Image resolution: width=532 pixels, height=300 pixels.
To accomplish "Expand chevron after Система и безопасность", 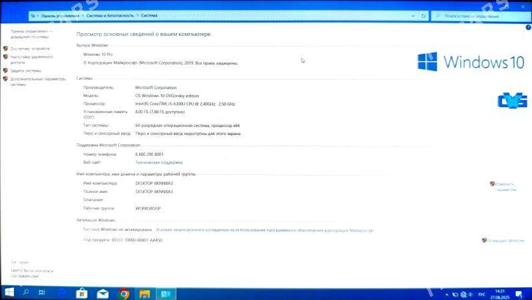I will (x=137, y=15).
